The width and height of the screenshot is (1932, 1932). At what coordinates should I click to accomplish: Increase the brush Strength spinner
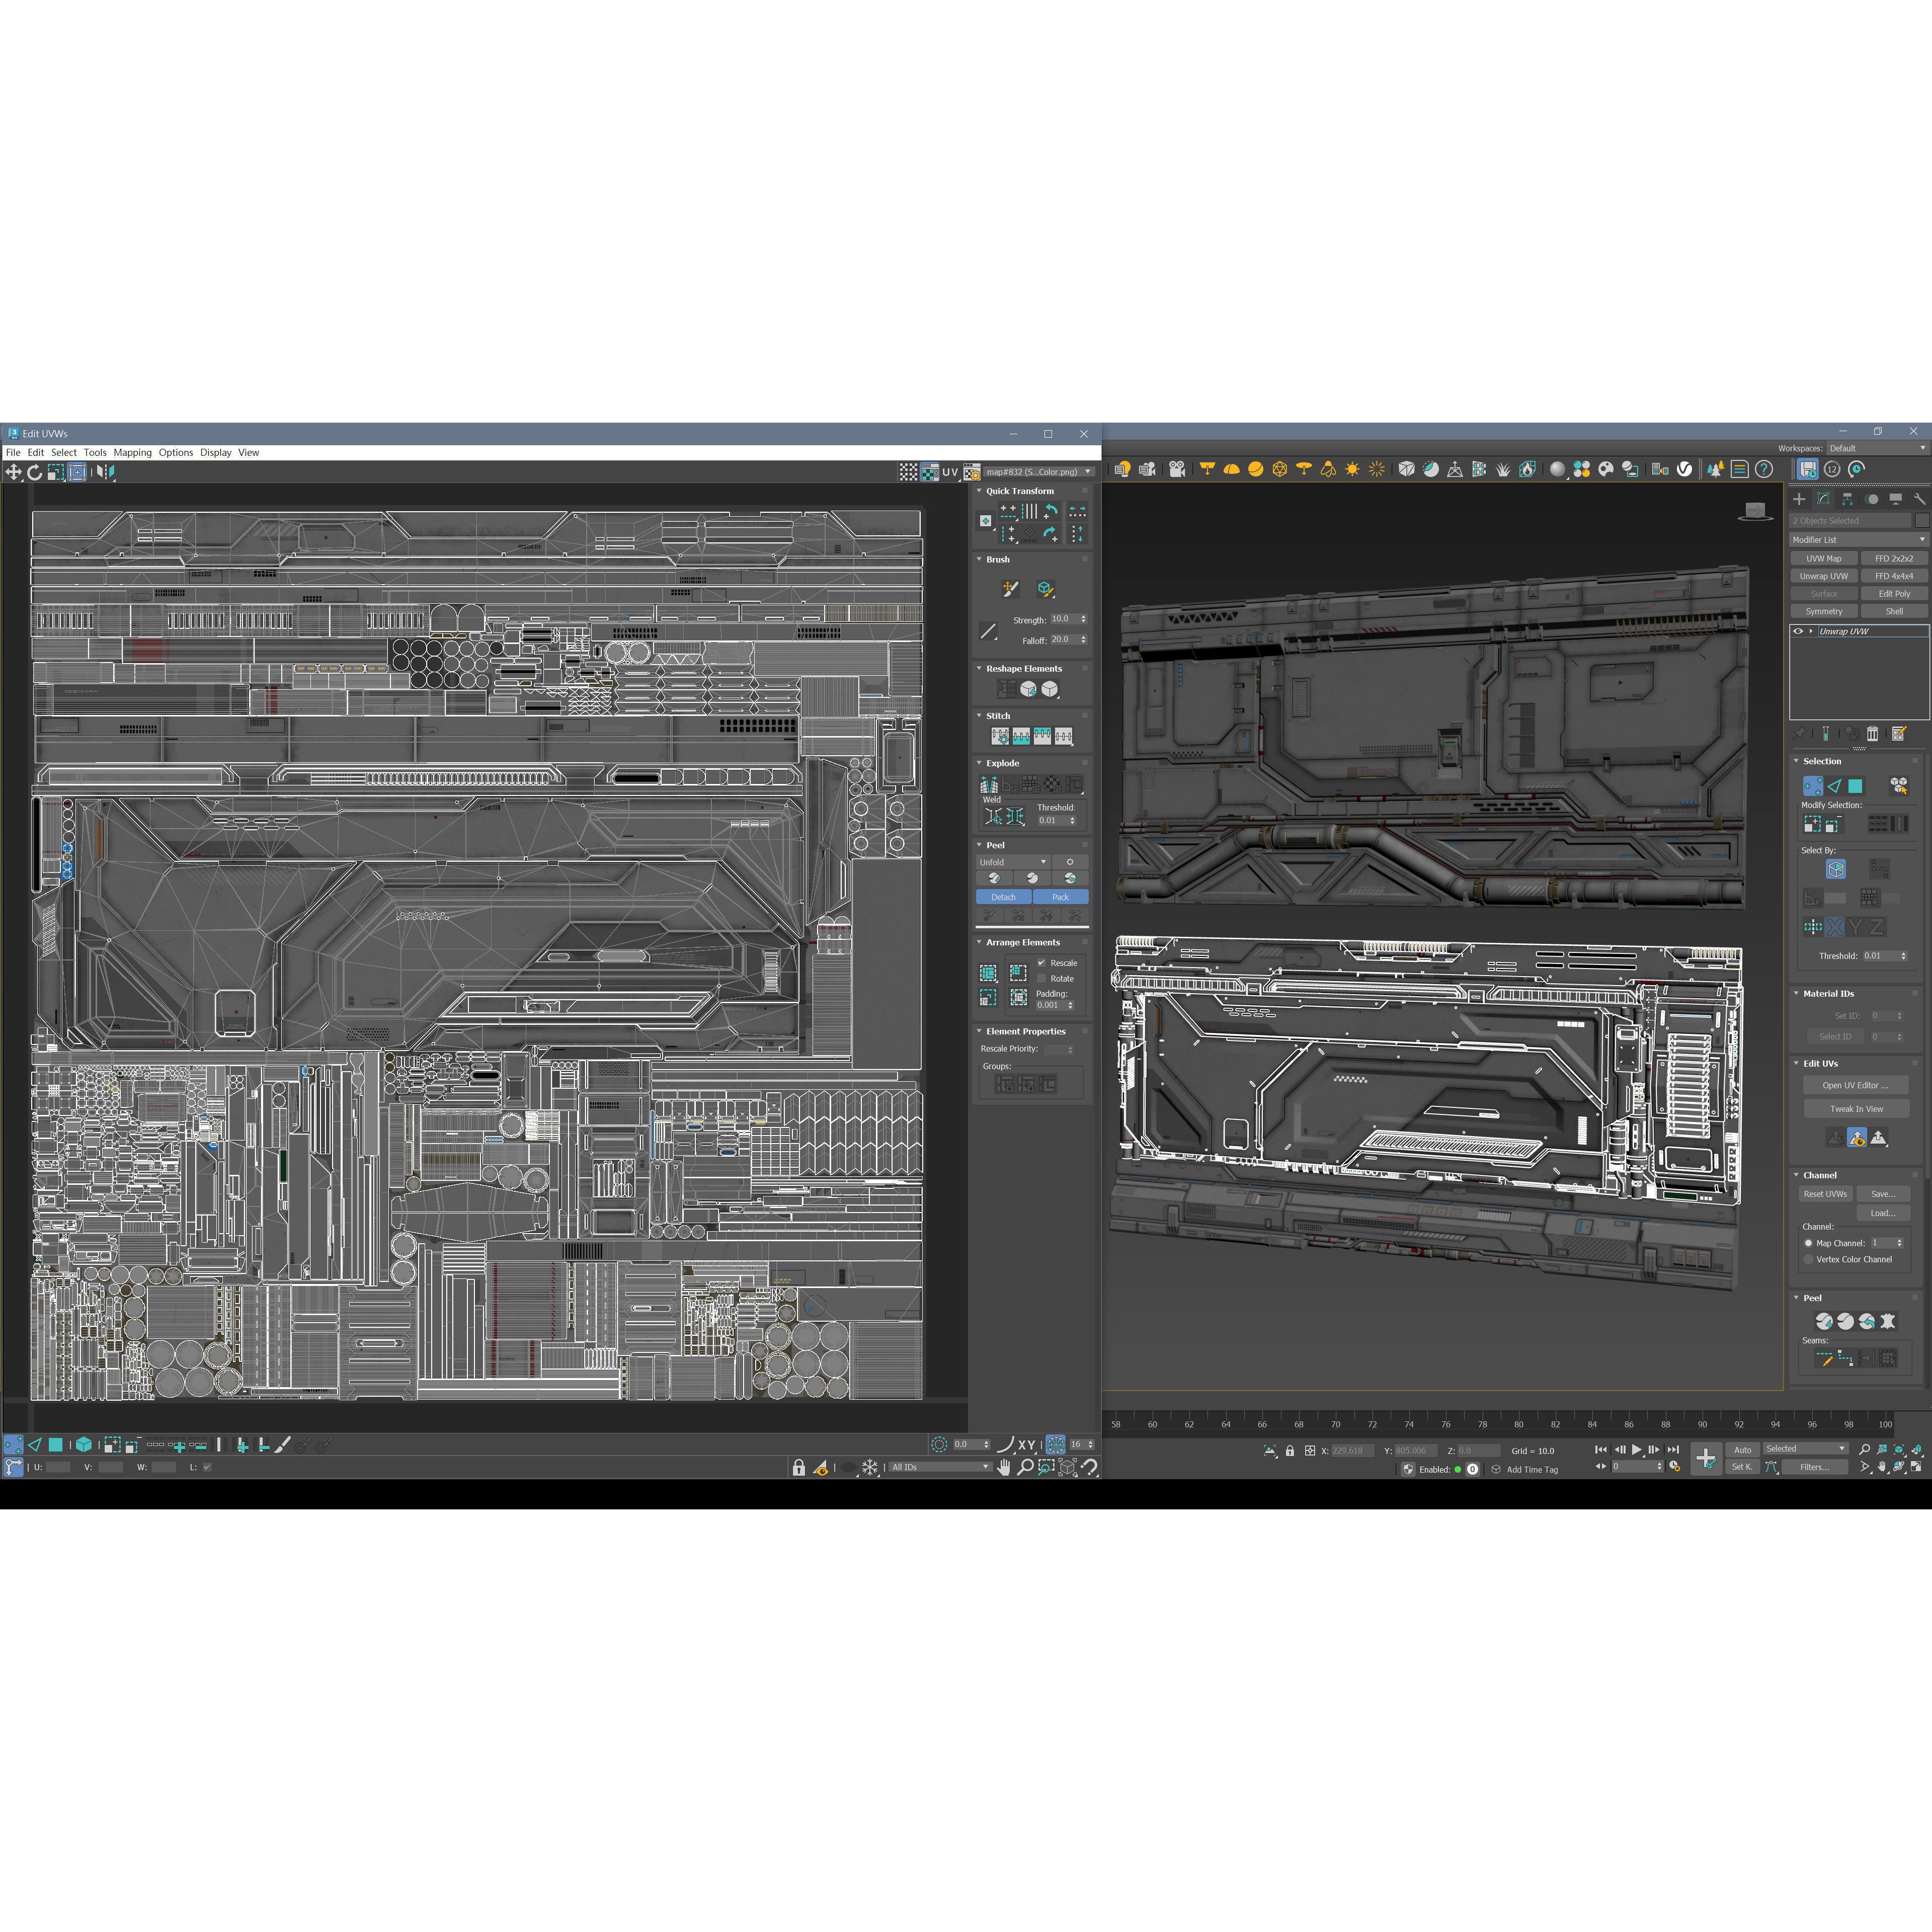click(x=1083, y=617)
